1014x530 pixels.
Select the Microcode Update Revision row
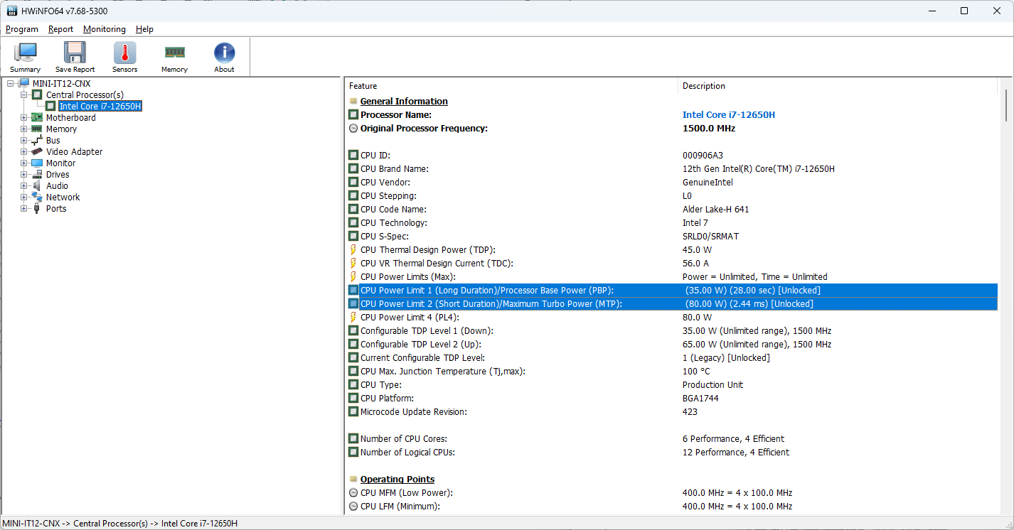(672, 412)
